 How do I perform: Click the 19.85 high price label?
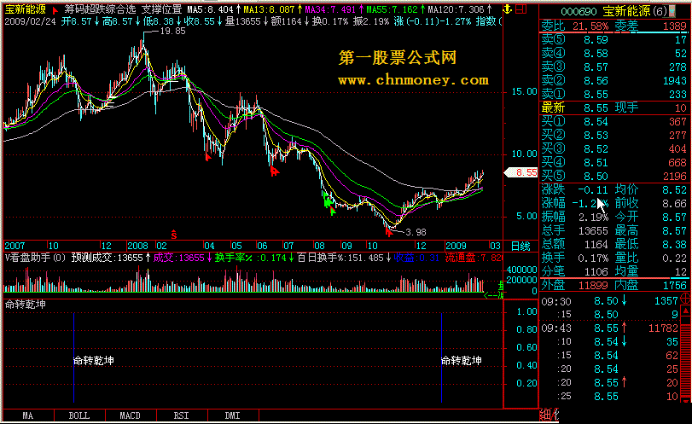[x=172, y=31]
